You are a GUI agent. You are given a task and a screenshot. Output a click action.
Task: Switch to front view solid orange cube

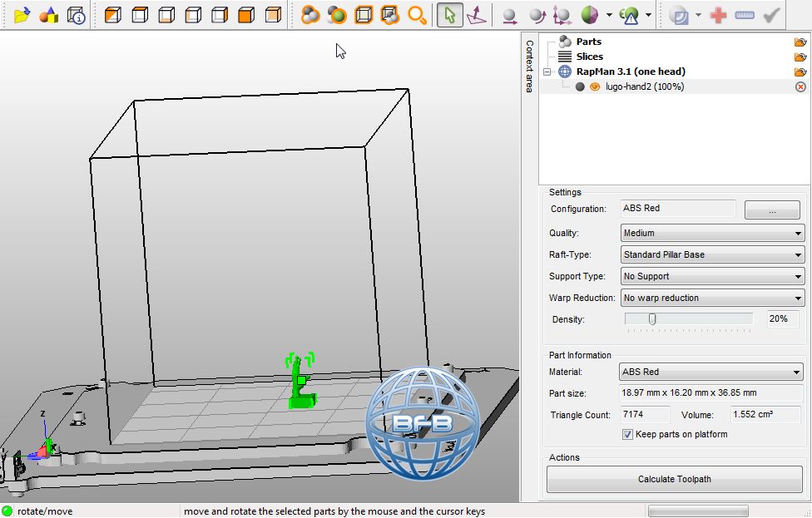pos(246,15)
